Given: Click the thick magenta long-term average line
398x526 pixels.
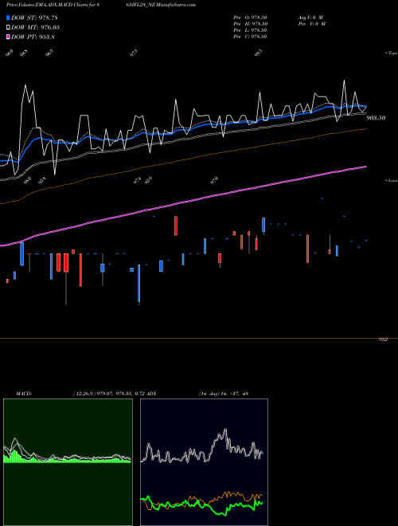Looking at the screenshot, I should tap(183, 204).
